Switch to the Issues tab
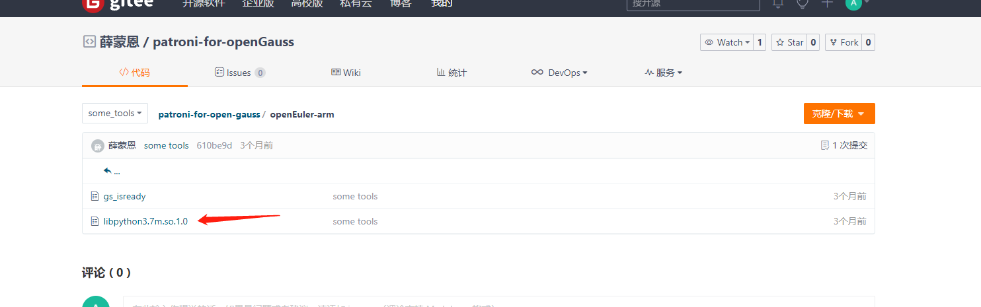 tap(240, 73)
